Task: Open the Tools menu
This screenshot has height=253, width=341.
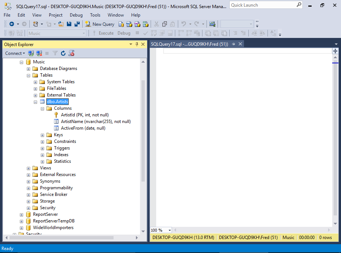Action: click(x=95, y=15)
